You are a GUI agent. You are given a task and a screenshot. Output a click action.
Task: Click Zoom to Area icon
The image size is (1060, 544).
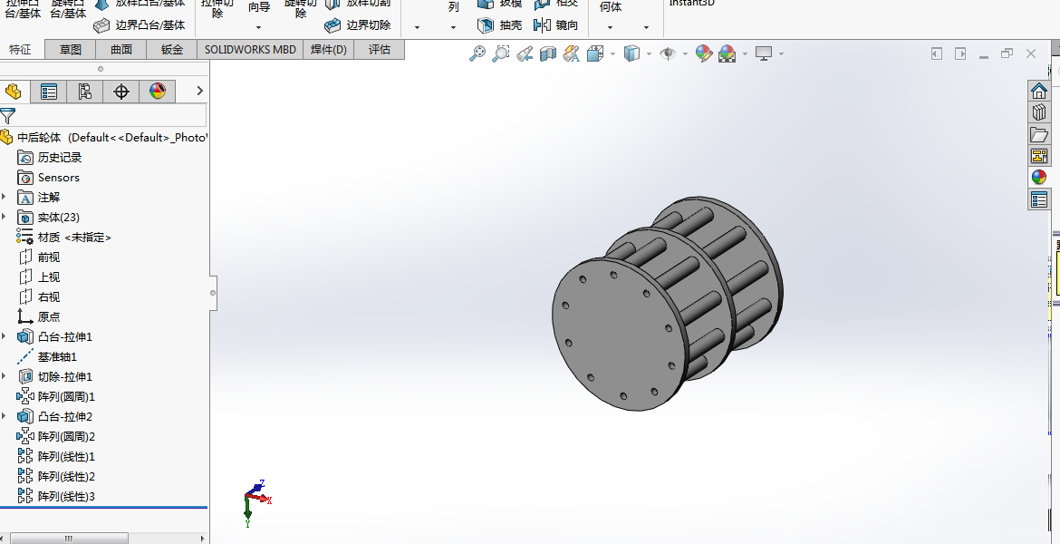tap(500, 53)
